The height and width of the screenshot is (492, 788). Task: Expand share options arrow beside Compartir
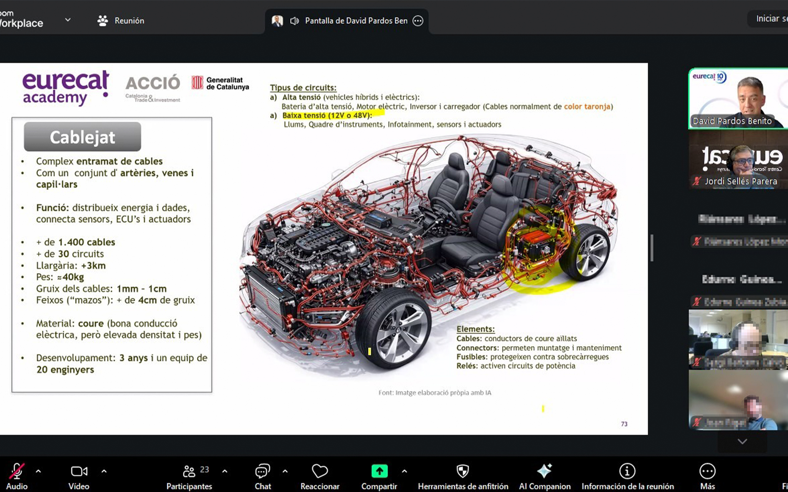point(404,472)
